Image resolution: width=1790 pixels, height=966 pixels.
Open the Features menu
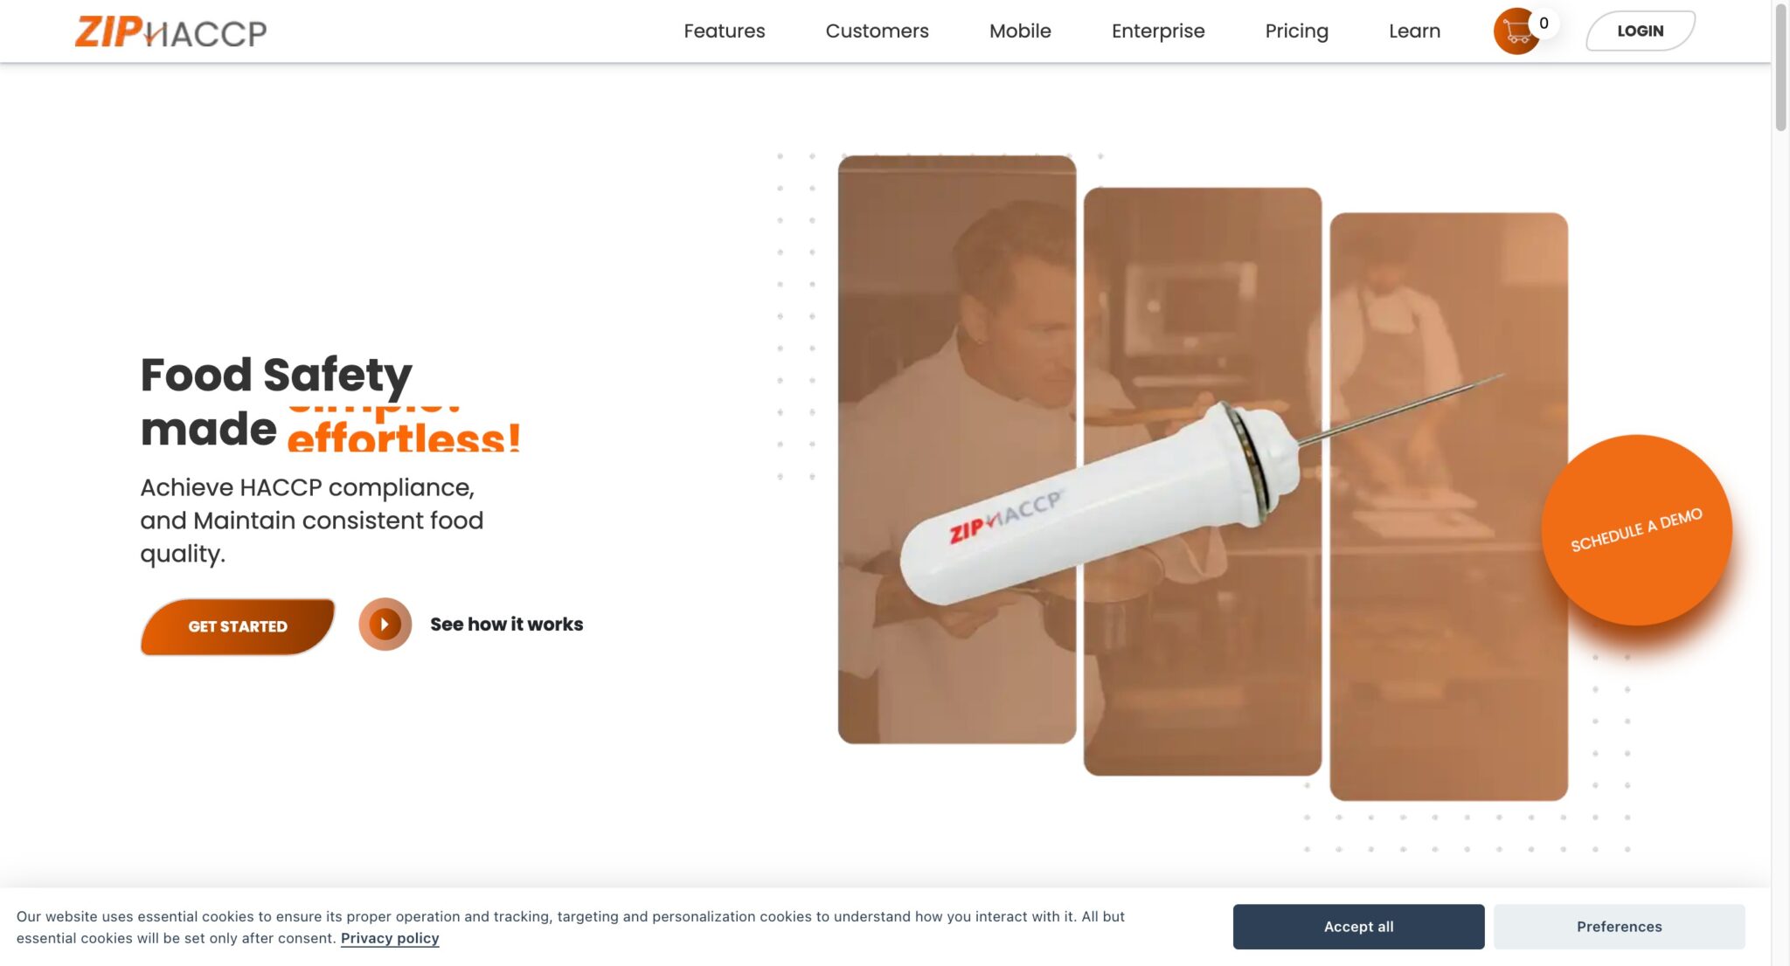coord(724,31)
